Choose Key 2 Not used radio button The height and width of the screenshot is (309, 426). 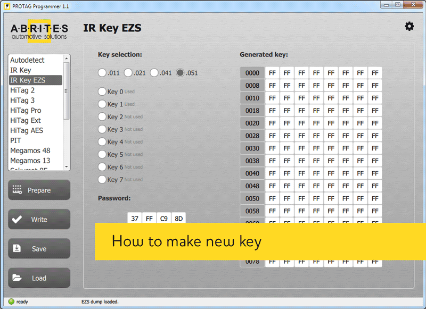[102, 116]
